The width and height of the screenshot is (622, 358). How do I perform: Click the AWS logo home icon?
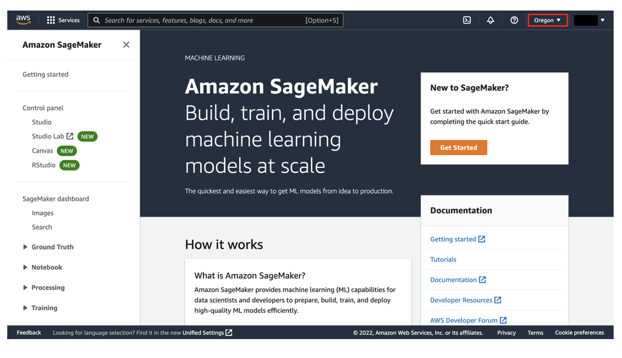pyautogui.click(x=23, y=19)
